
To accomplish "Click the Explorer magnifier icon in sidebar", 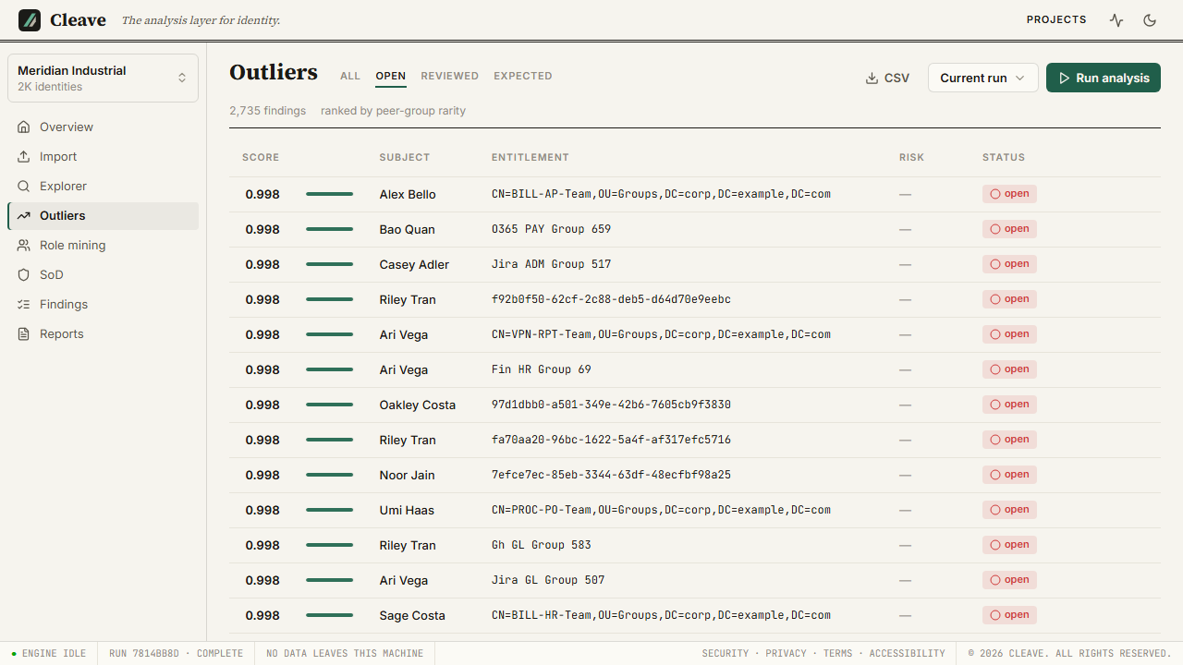I will pyautogui.click(x=24, y=186).
